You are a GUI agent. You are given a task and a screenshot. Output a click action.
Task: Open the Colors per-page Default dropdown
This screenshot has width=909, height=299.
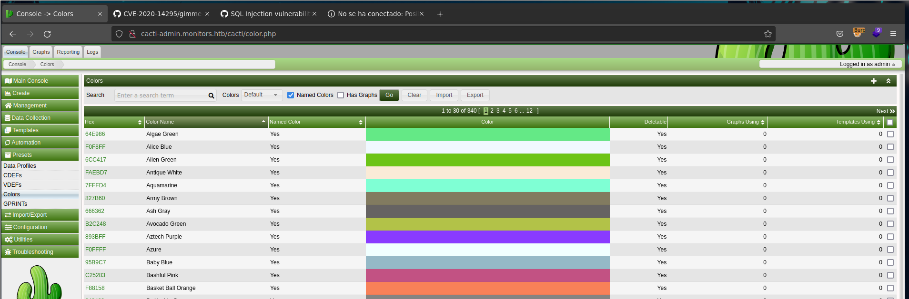261,95
